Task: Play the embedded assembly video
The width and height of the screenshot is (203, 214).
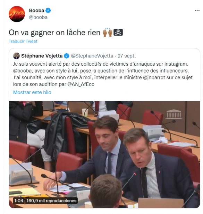Action: point(104,155)
